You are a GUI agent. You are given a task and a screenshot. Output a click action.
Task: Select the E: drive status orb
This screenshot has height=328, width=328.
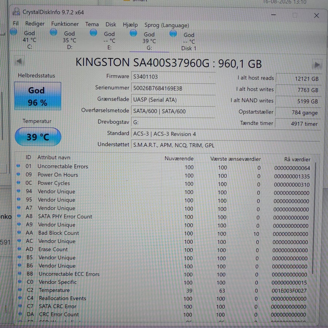pos(93,33)
